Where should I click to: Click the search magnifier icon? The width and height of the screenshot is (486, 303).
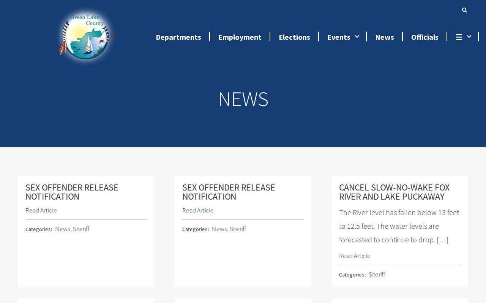464,10
